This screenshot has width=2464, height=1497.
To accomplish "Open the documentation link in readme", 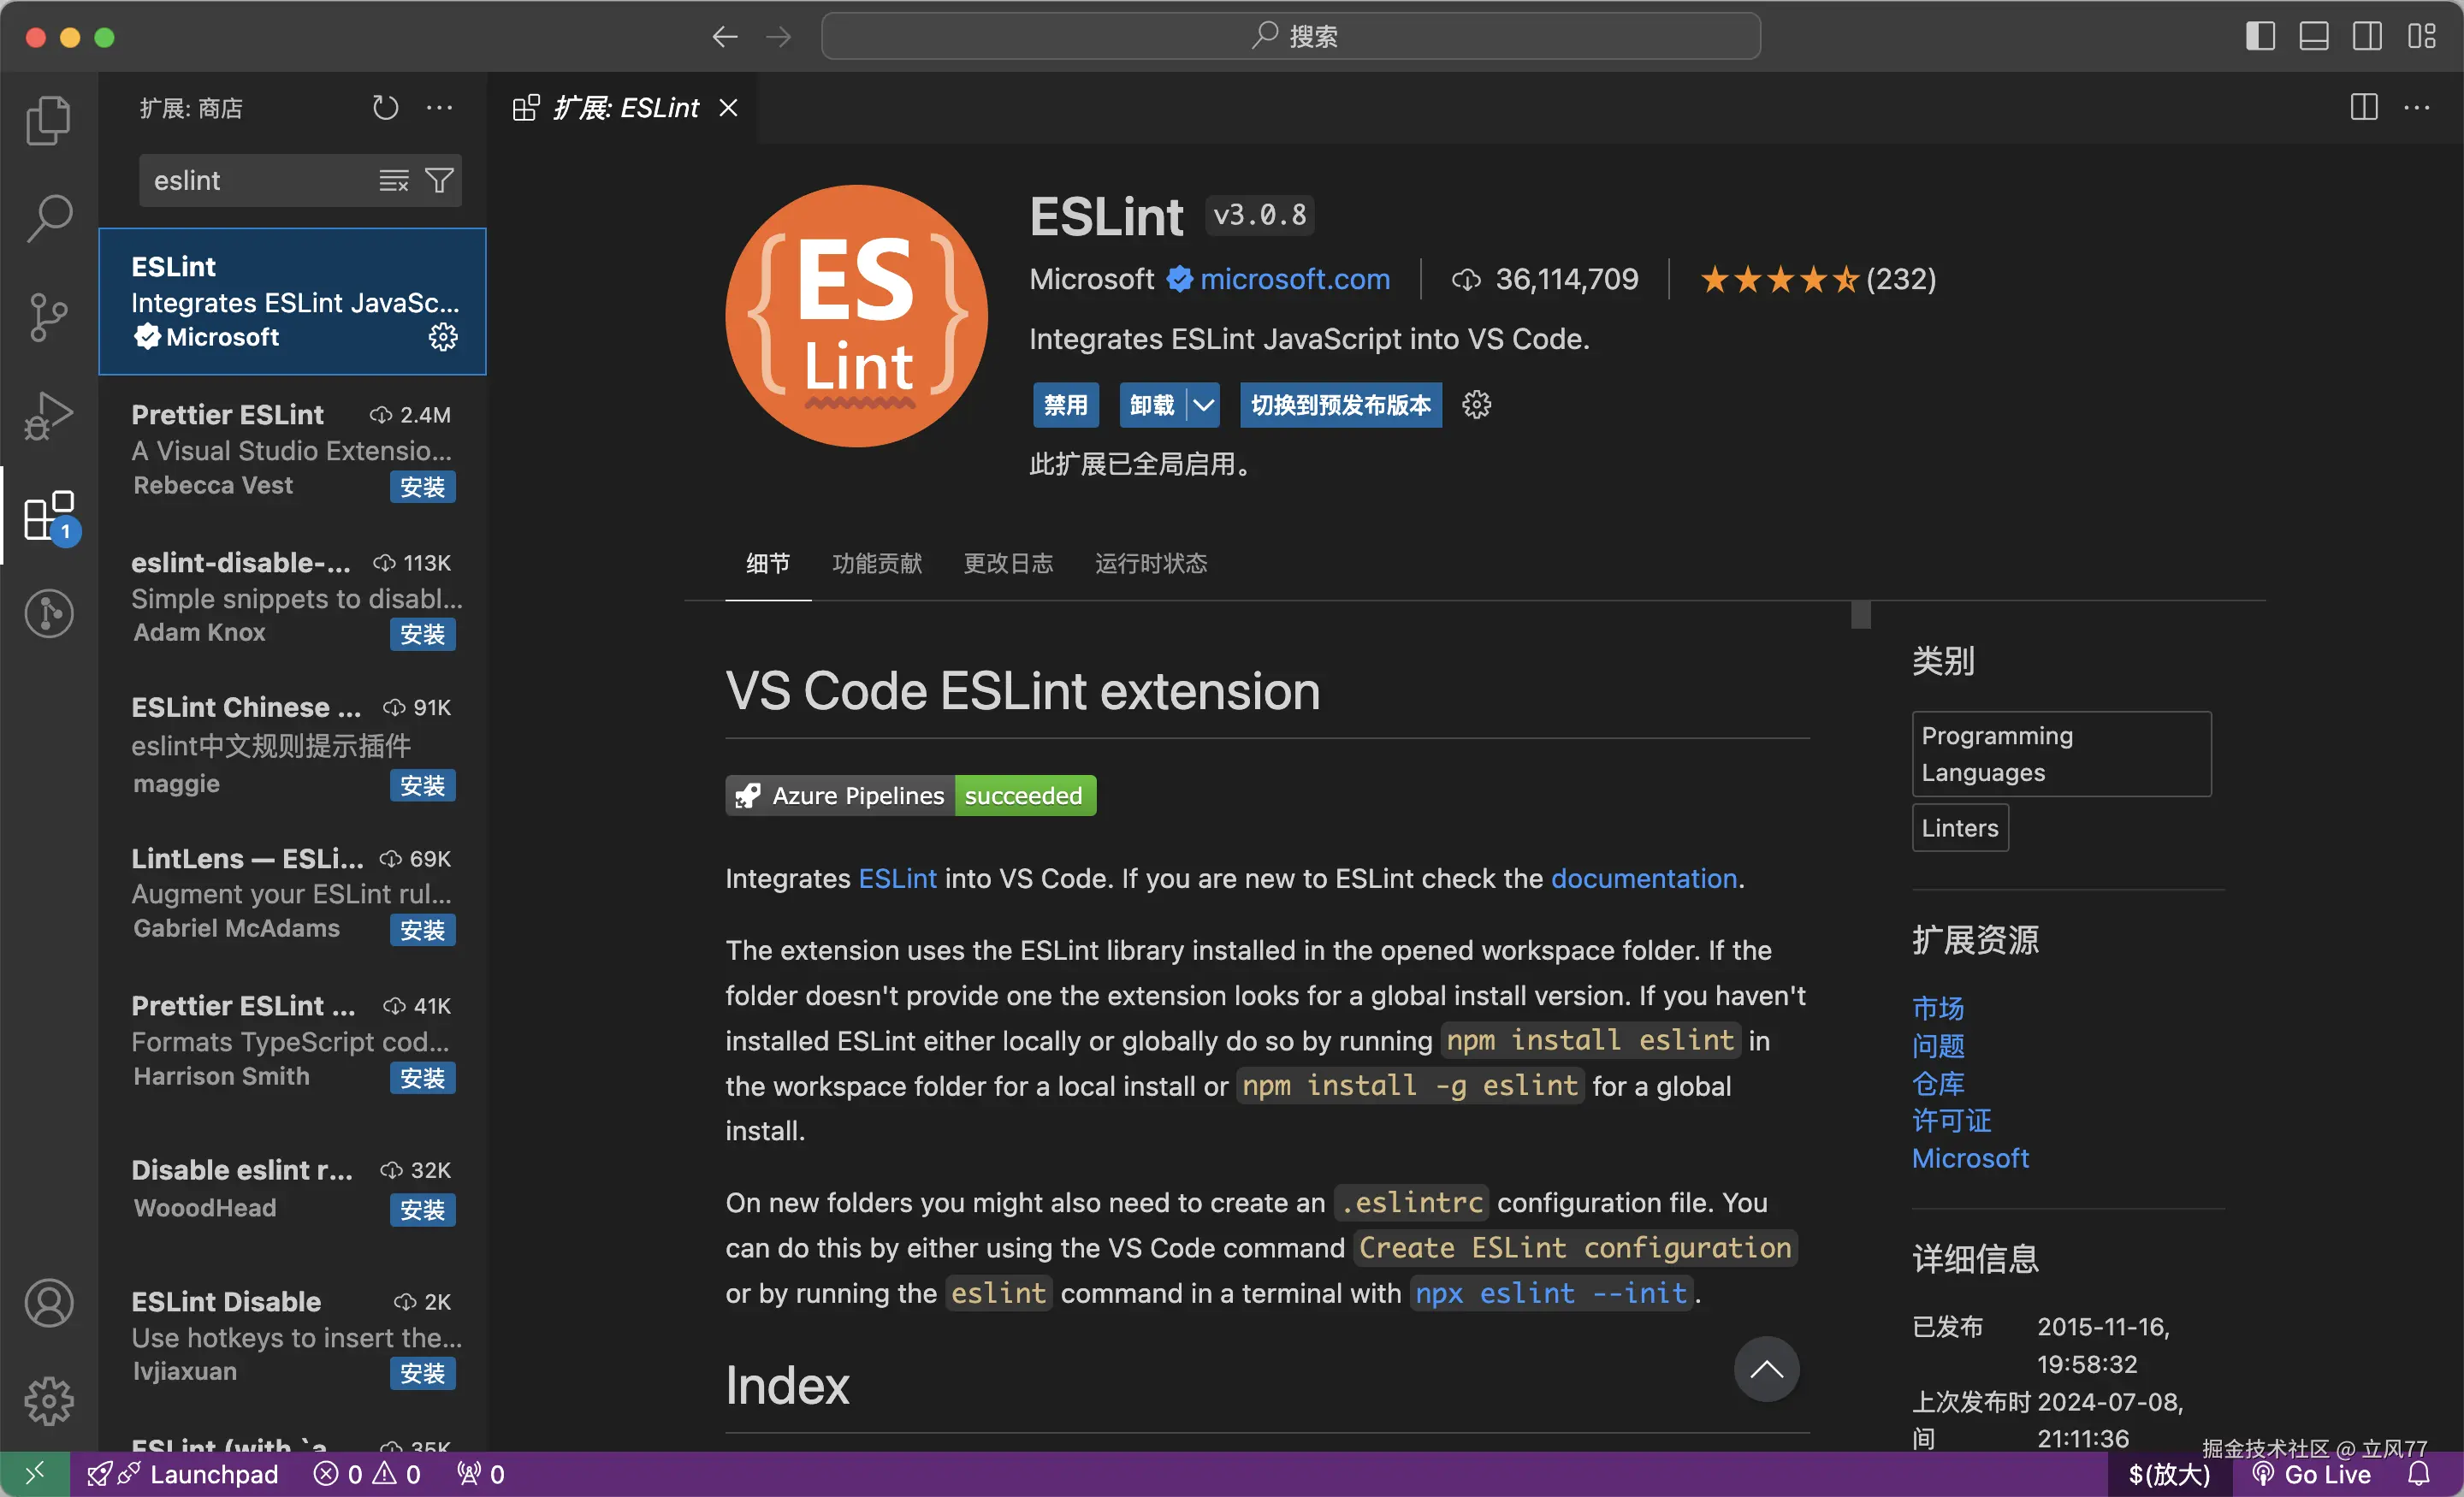I will (x=1644, y=878).
